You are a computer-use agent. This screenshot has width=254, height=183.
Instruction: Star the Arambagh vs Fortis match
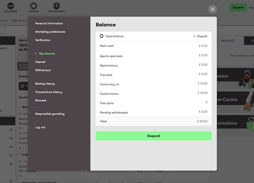[x=11, y=138]
